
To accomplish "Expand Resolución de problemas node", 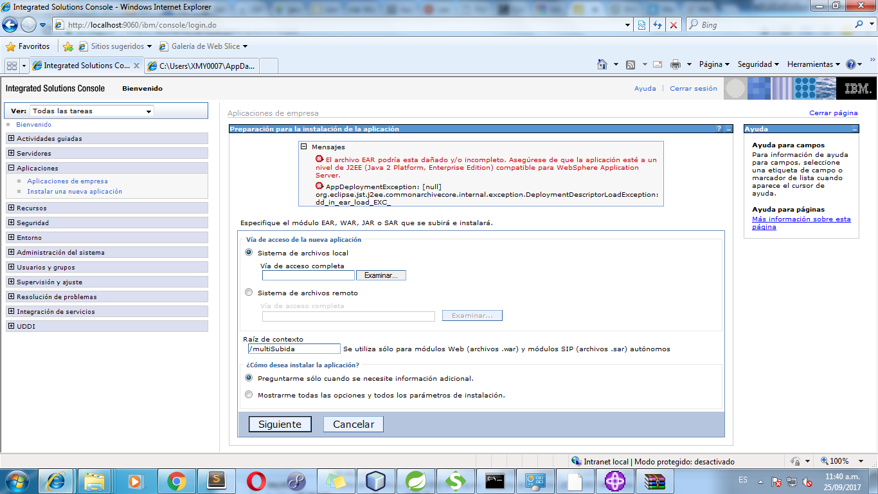I will tap(11, 297).
